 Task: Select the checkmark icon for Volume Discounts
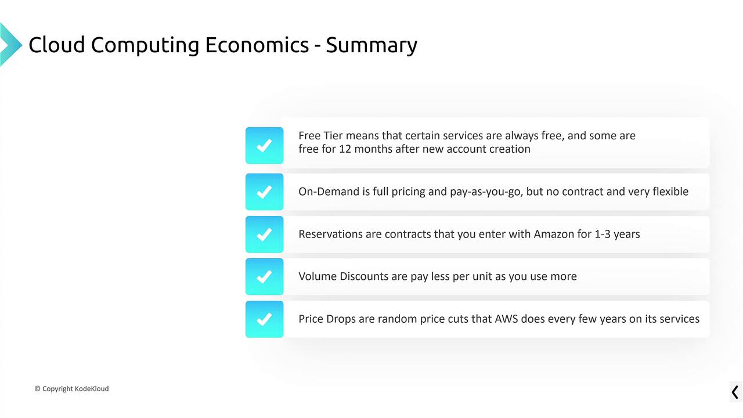pyautogui.click(x=264, y=277)
